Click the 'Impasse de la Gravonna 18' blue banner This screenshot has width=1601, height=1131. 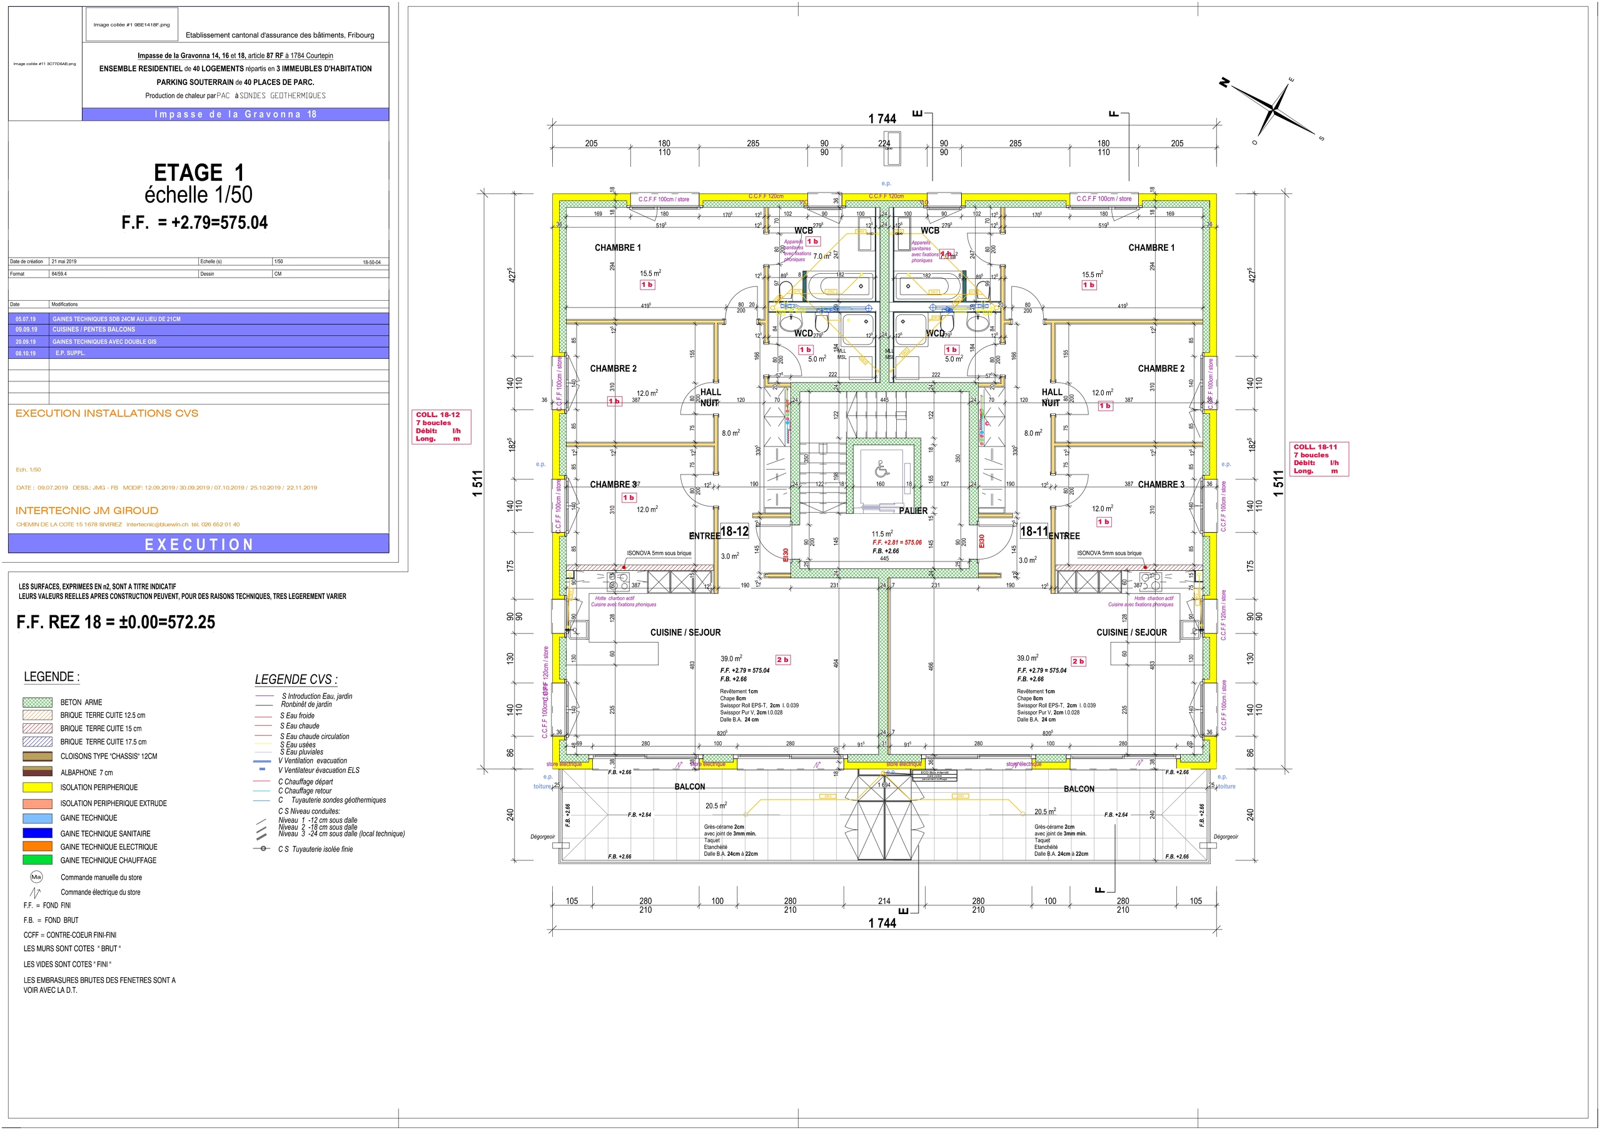pyautogui.click(x=236, y=114)
